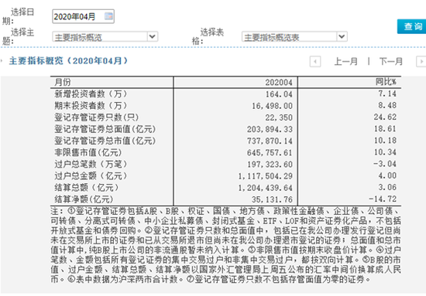Click the 结算总额（亿元）row label

[x=87, y=187]
